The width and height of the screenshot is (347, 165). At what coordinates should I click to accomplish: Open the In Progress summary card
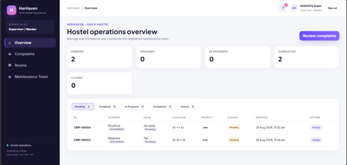click(238, 57)
